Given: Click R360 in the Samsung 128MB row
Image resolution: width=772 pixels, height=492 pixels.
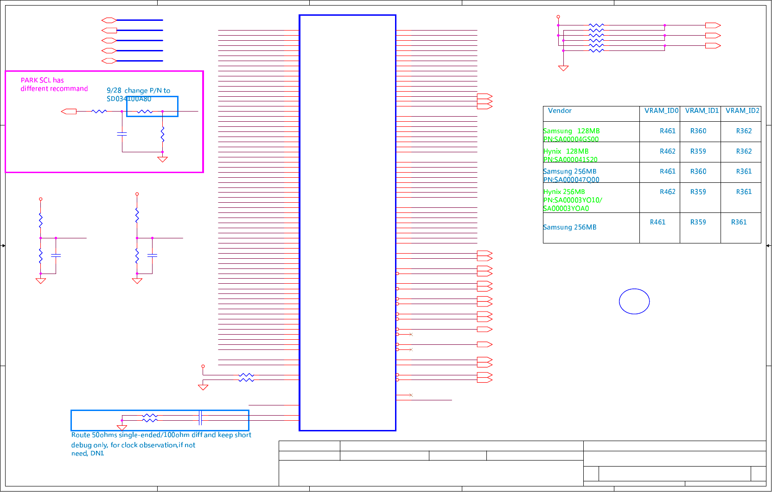Looking at the screenshot, I should pos(698,131).
